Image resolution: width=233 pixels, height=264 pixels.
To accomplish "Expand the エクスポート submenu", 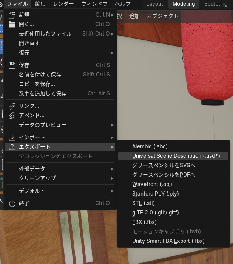I will [60, 147].
